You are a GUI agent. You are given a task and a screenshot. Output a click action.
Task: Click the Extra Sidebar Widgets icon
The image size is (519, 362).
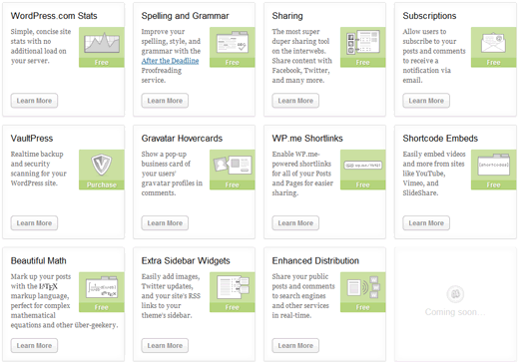233,287
